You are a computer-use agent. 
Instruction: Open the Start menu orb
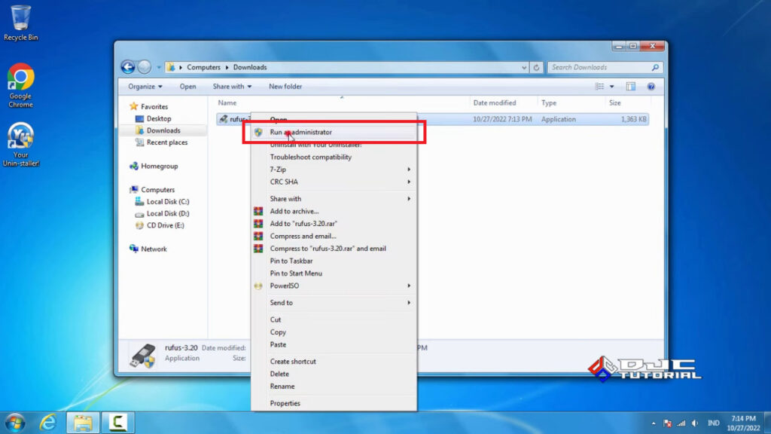coord(15,423)
